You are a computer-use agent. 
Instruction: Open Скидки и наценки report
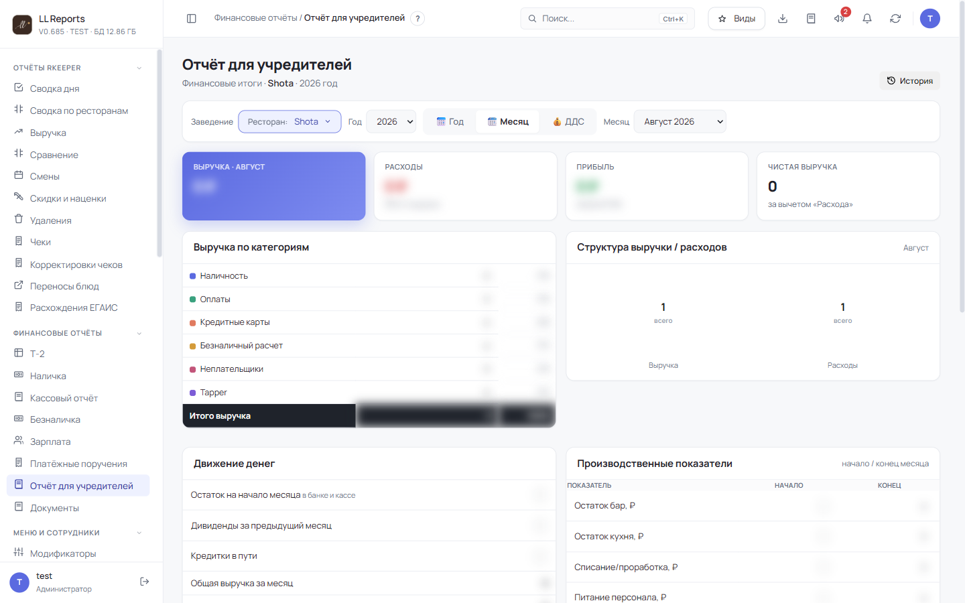(78, 198)
